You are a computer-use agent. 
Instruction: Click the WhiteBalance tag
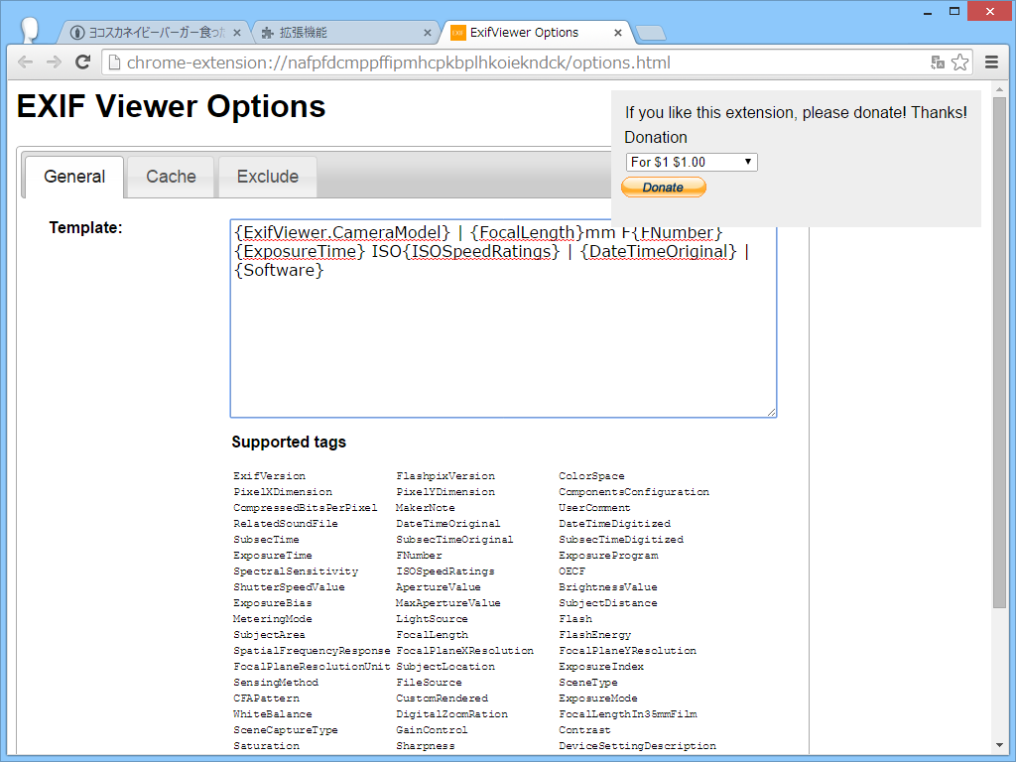272,714
